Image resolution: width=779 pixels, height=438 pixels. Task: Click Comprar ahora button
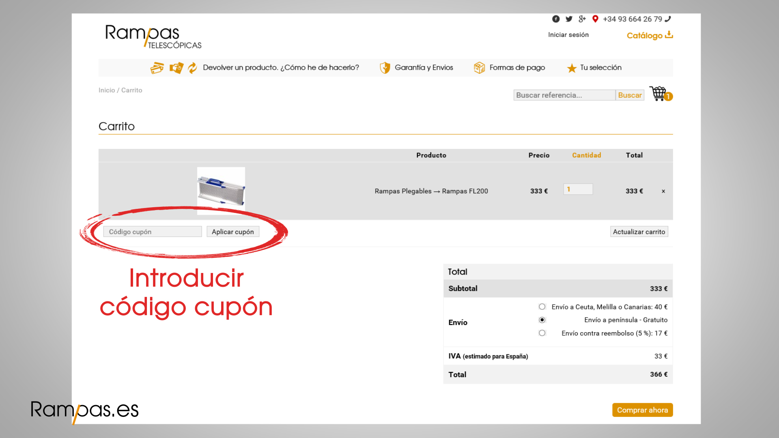[642, 410]
